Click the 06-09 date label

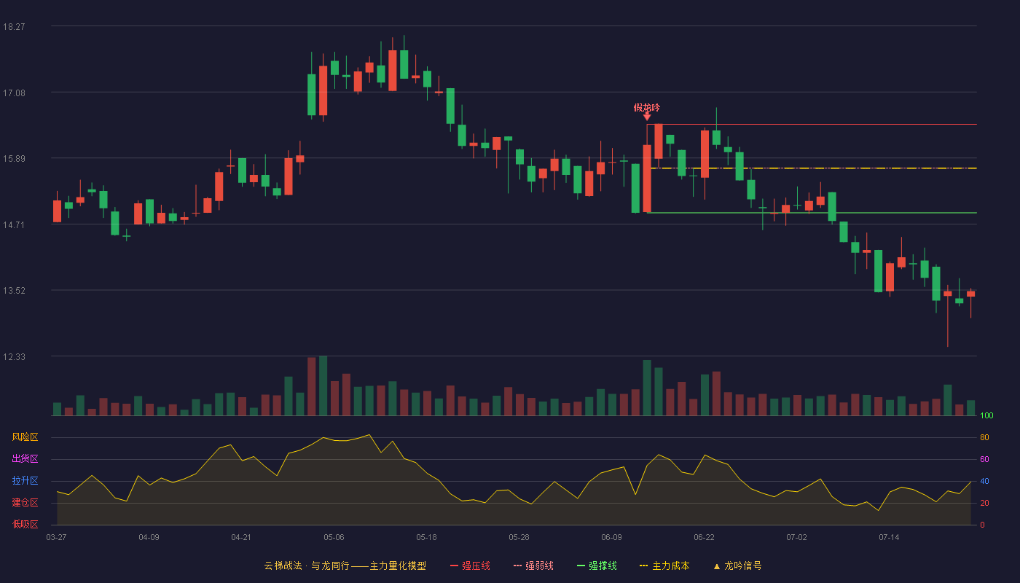(x=611, y=537)
